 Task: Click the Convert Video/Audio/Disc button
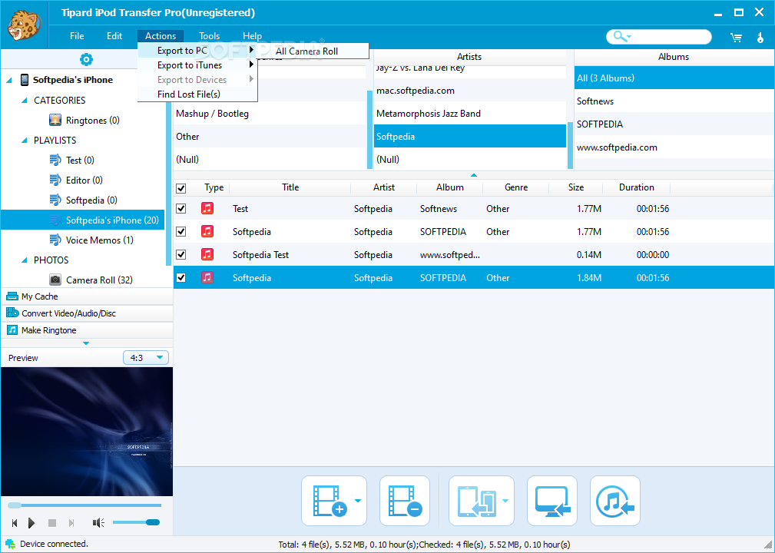(x=87, y=313)
